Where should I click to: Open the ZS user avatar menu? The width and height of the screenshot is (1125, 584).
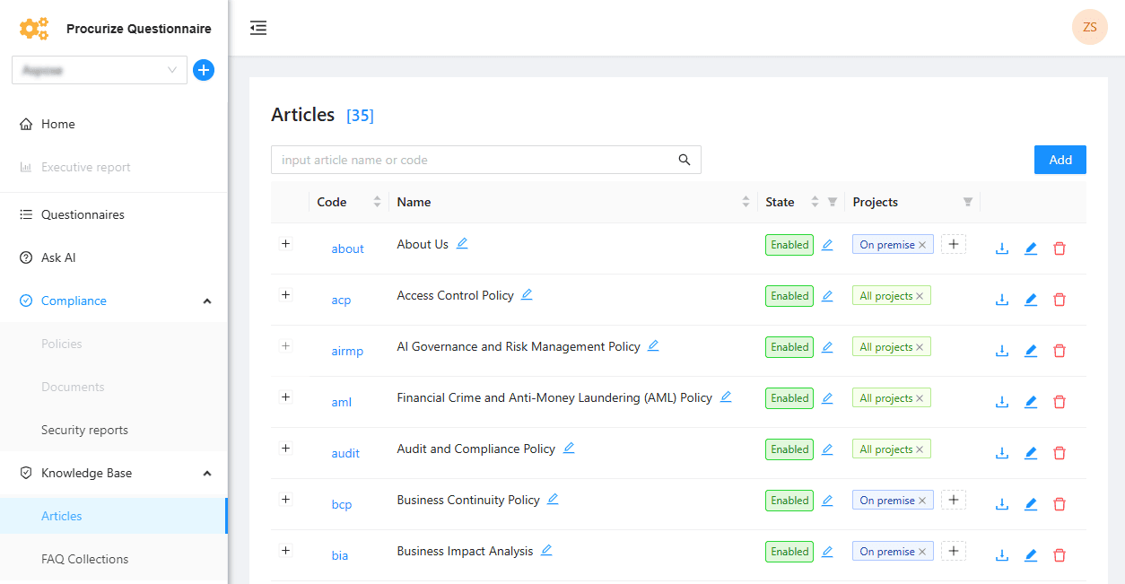[1089, 27]
